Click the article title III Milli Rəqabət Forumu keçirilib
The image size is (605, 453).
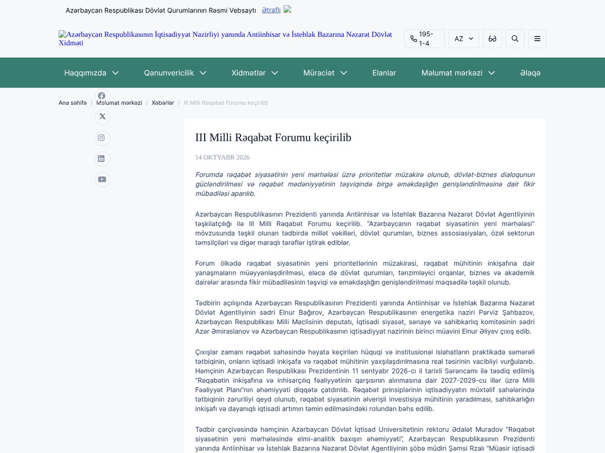273,137
